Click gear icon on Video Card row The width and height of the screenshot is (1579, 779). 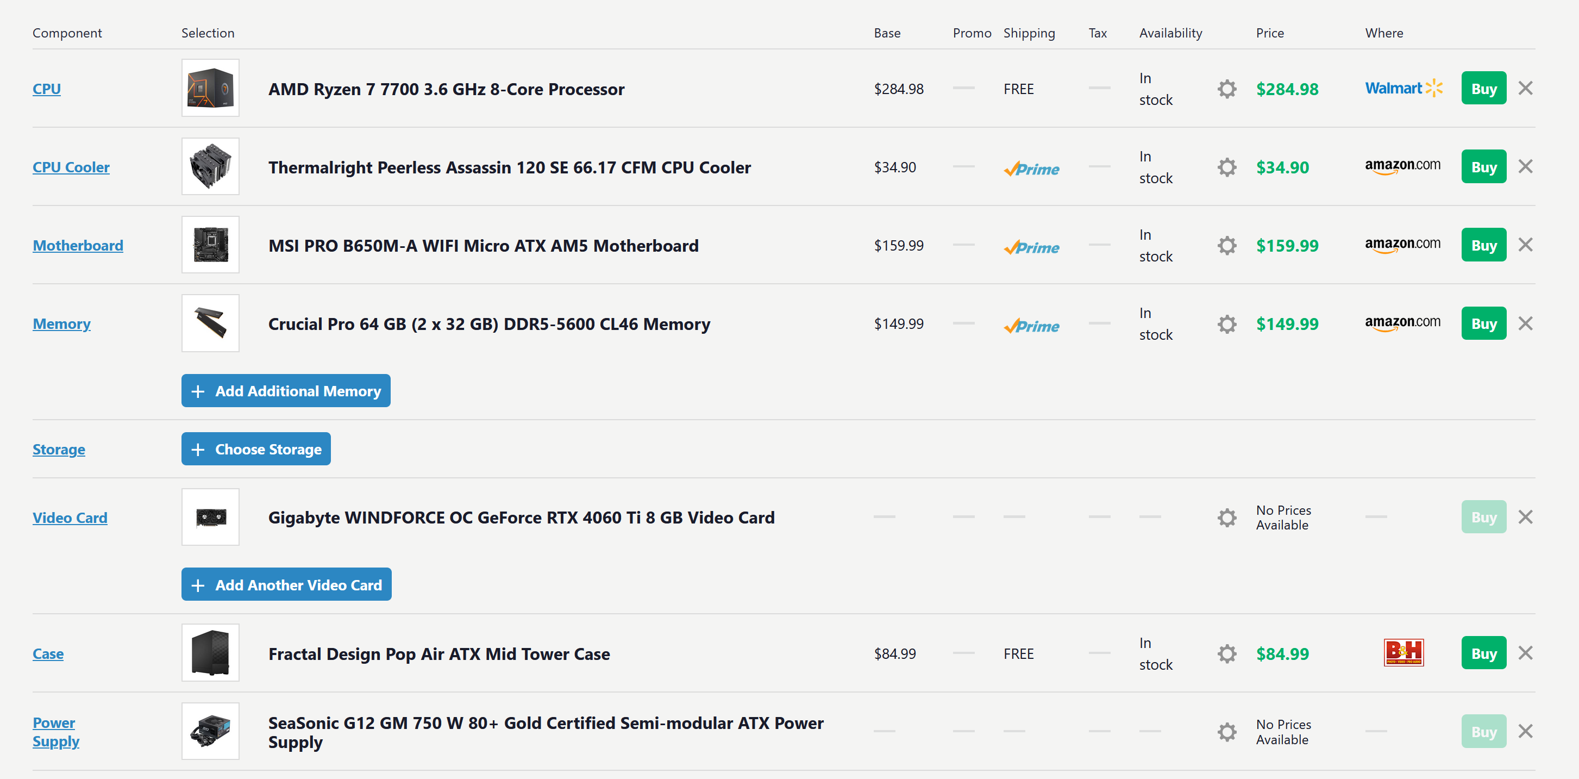pyautogui.click(x=1226, y=518)
